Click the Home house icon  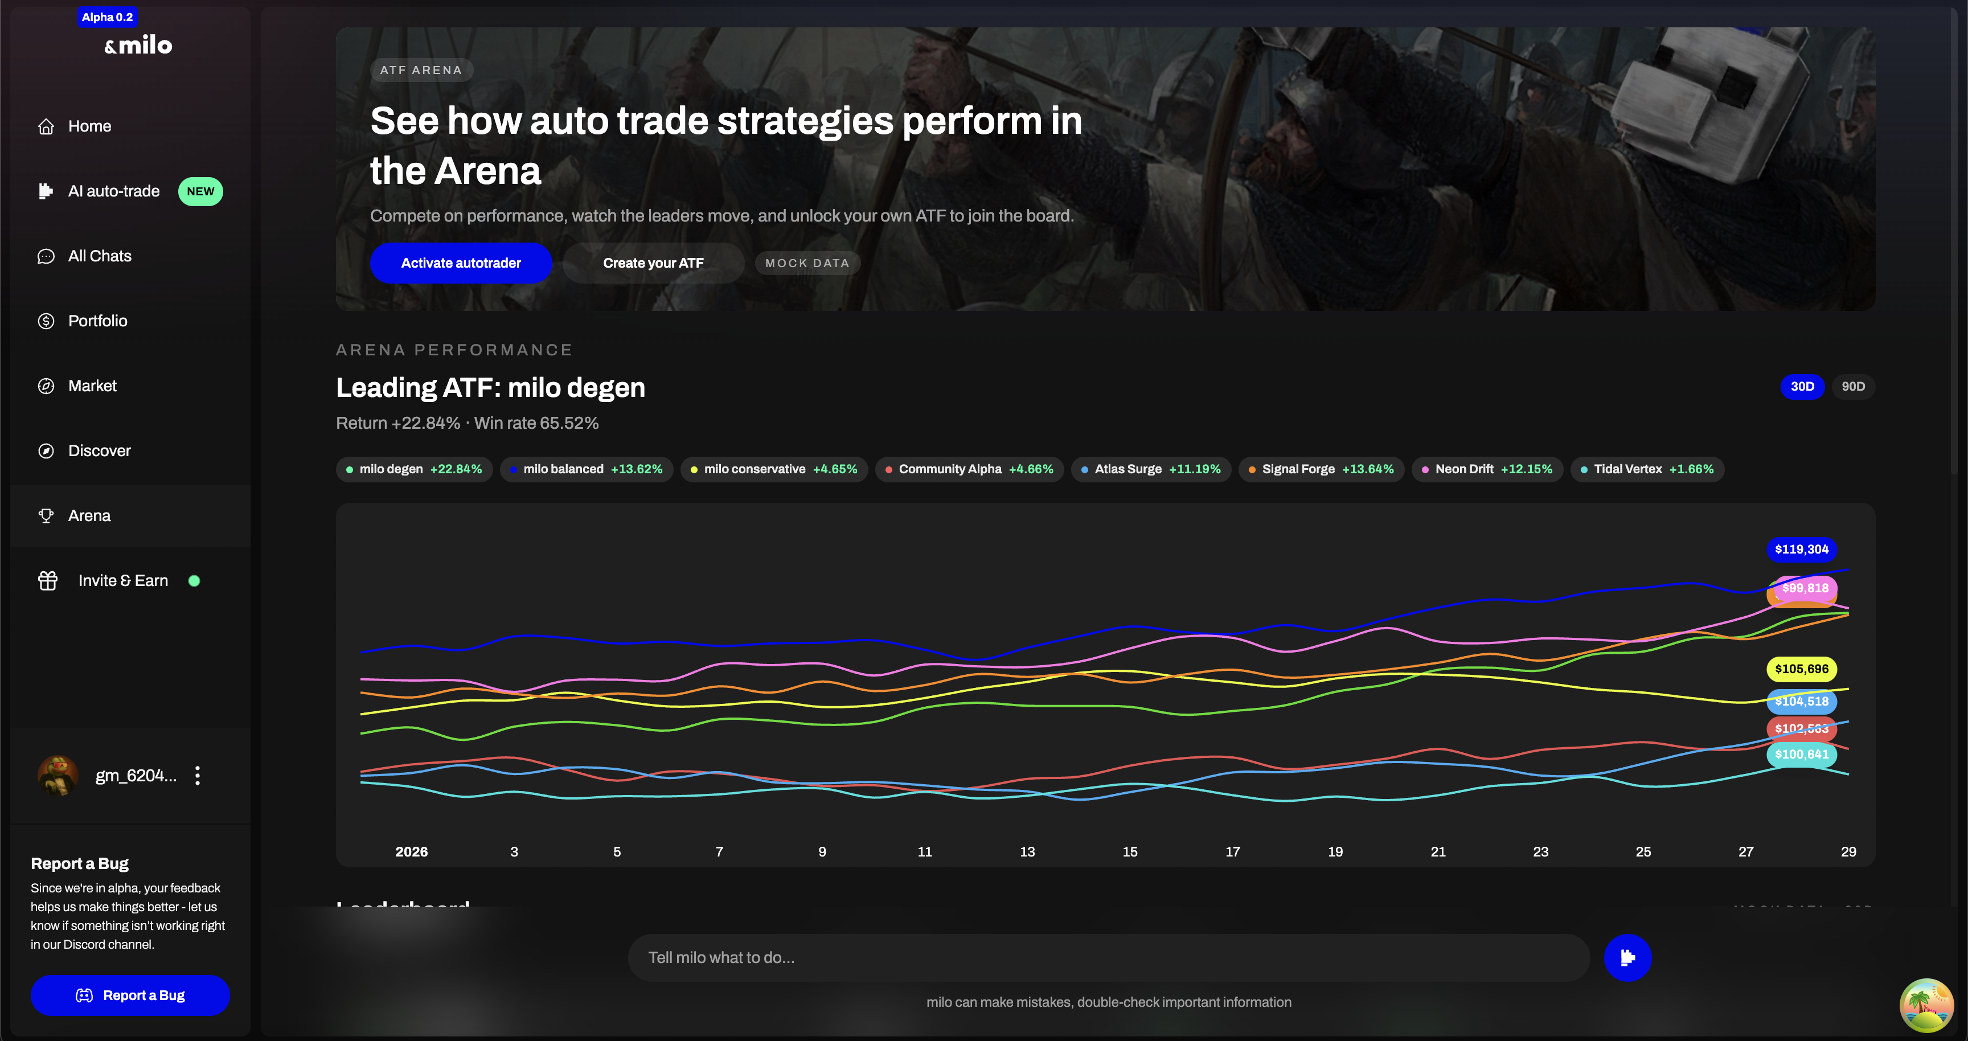[46, 126]
